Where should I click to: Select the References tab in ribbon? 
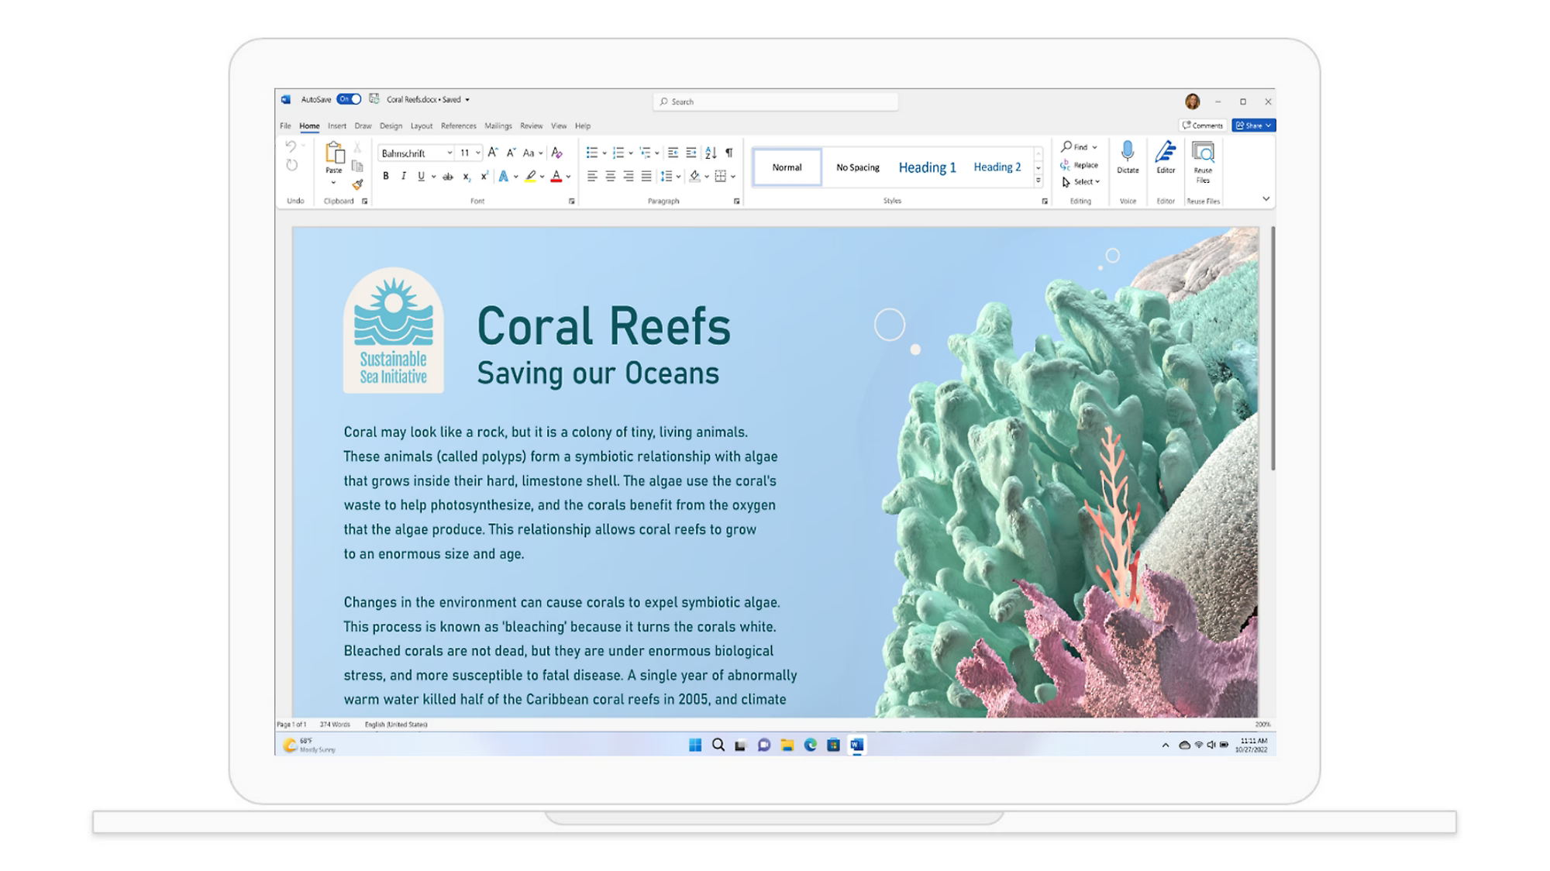click(x=458, y=126)
